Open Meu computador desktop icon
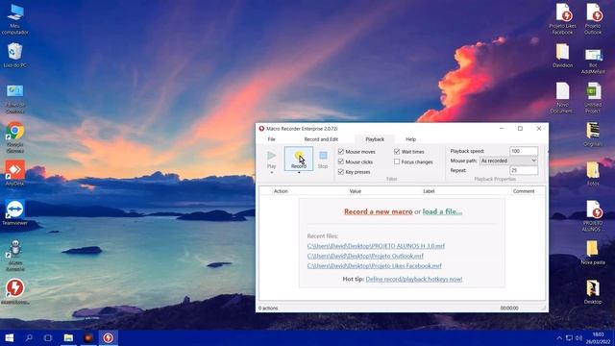615x346 pixels. pos(15,19)
